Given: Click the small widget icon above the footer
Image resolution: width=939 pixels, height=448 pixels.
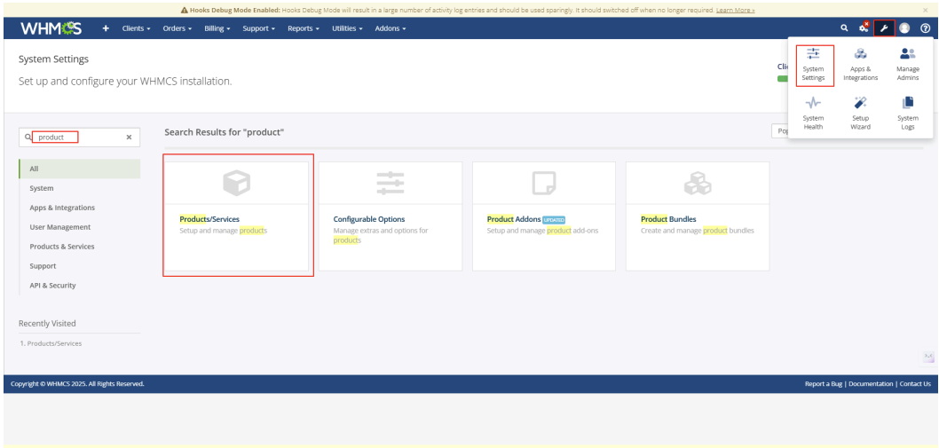Looking at the screenshot, I should point(928,357).
